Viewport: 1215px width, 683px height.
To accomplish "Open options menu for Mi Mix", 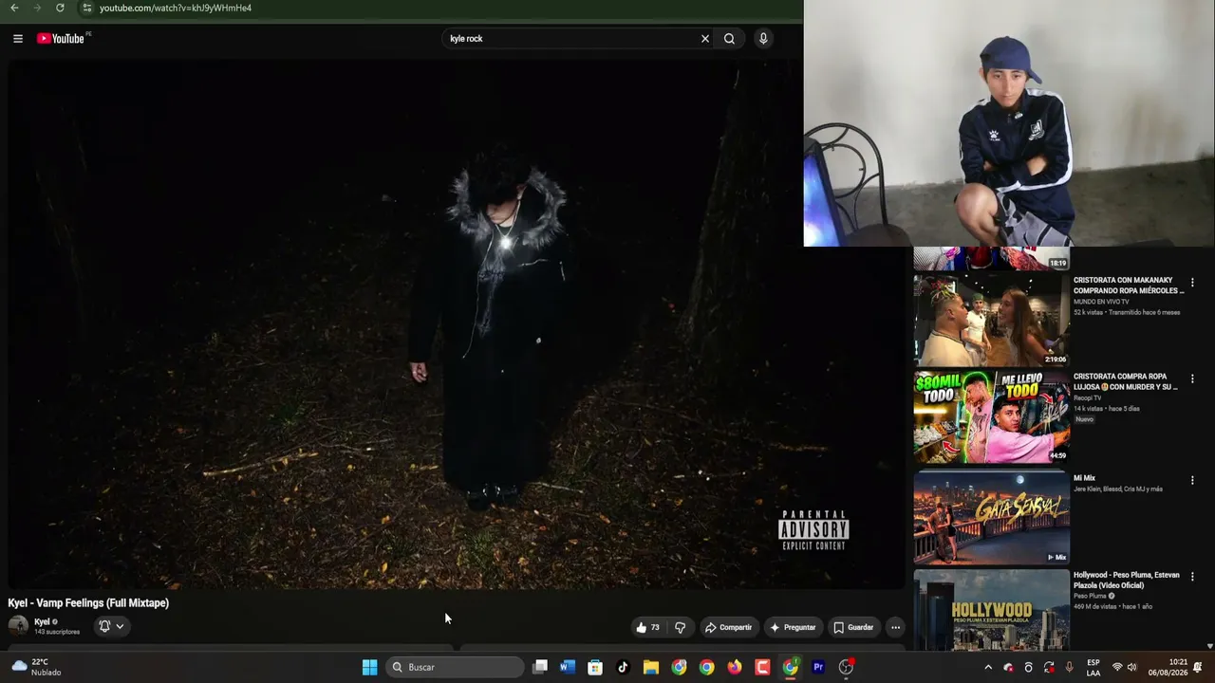I will click(x=1192, y=481).
